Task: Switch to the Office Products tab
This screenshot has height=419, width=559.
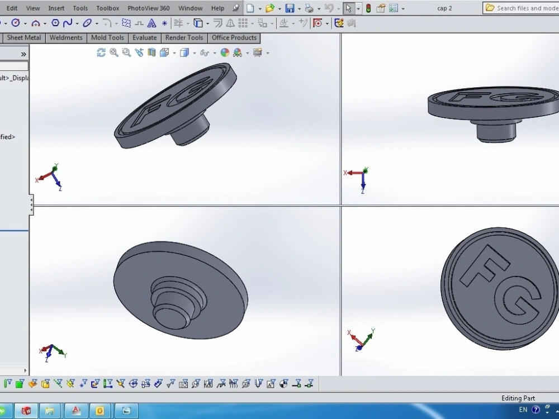Action: pos(234,38)
